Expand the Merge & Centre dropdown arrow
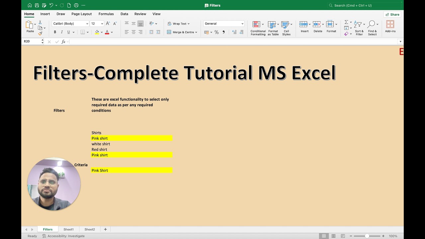The width and height of the screenshot is (425, 239). click(x=196, y=32)
